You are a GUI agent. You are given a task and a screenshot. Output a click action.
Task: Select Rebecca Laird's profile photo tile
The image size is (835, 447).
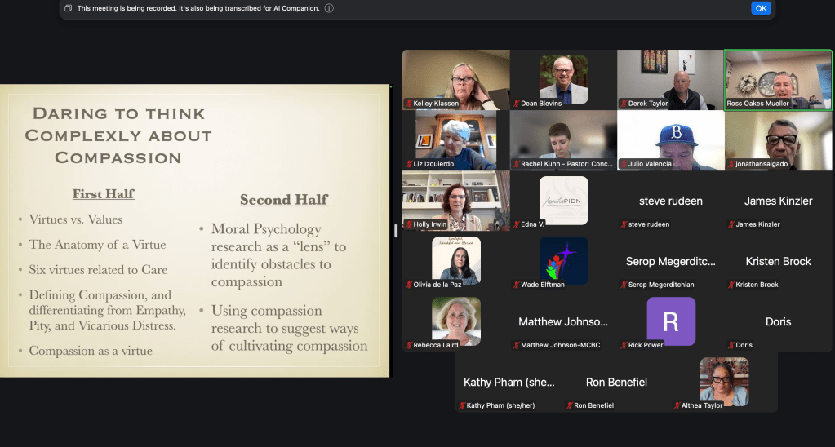click(x=455, y=321)
